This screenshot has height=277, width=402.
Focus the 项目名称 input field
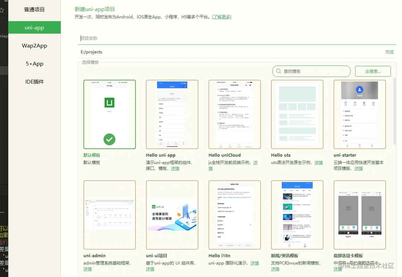click(237, 38)
